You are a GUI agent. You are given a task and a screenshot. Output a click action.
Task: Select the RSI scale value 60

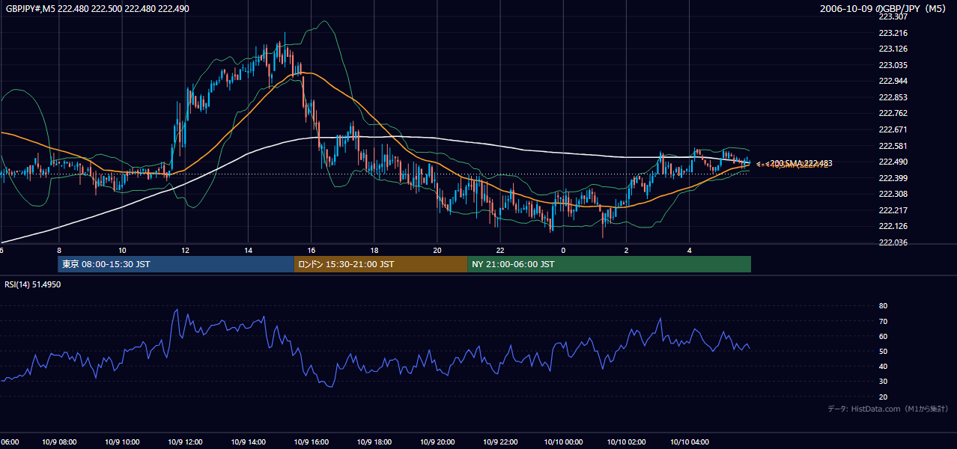[x=883, y=336]
